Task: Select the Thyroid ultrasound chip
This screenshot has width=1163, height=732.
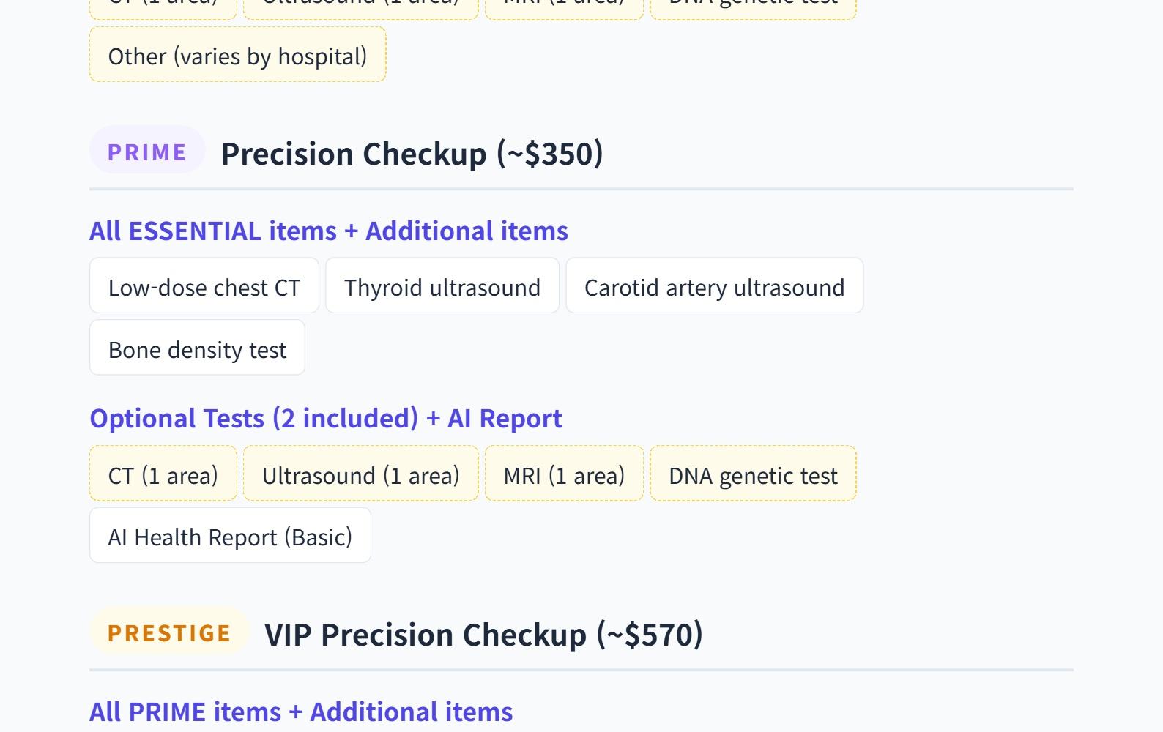Action: tap(442, 287)
